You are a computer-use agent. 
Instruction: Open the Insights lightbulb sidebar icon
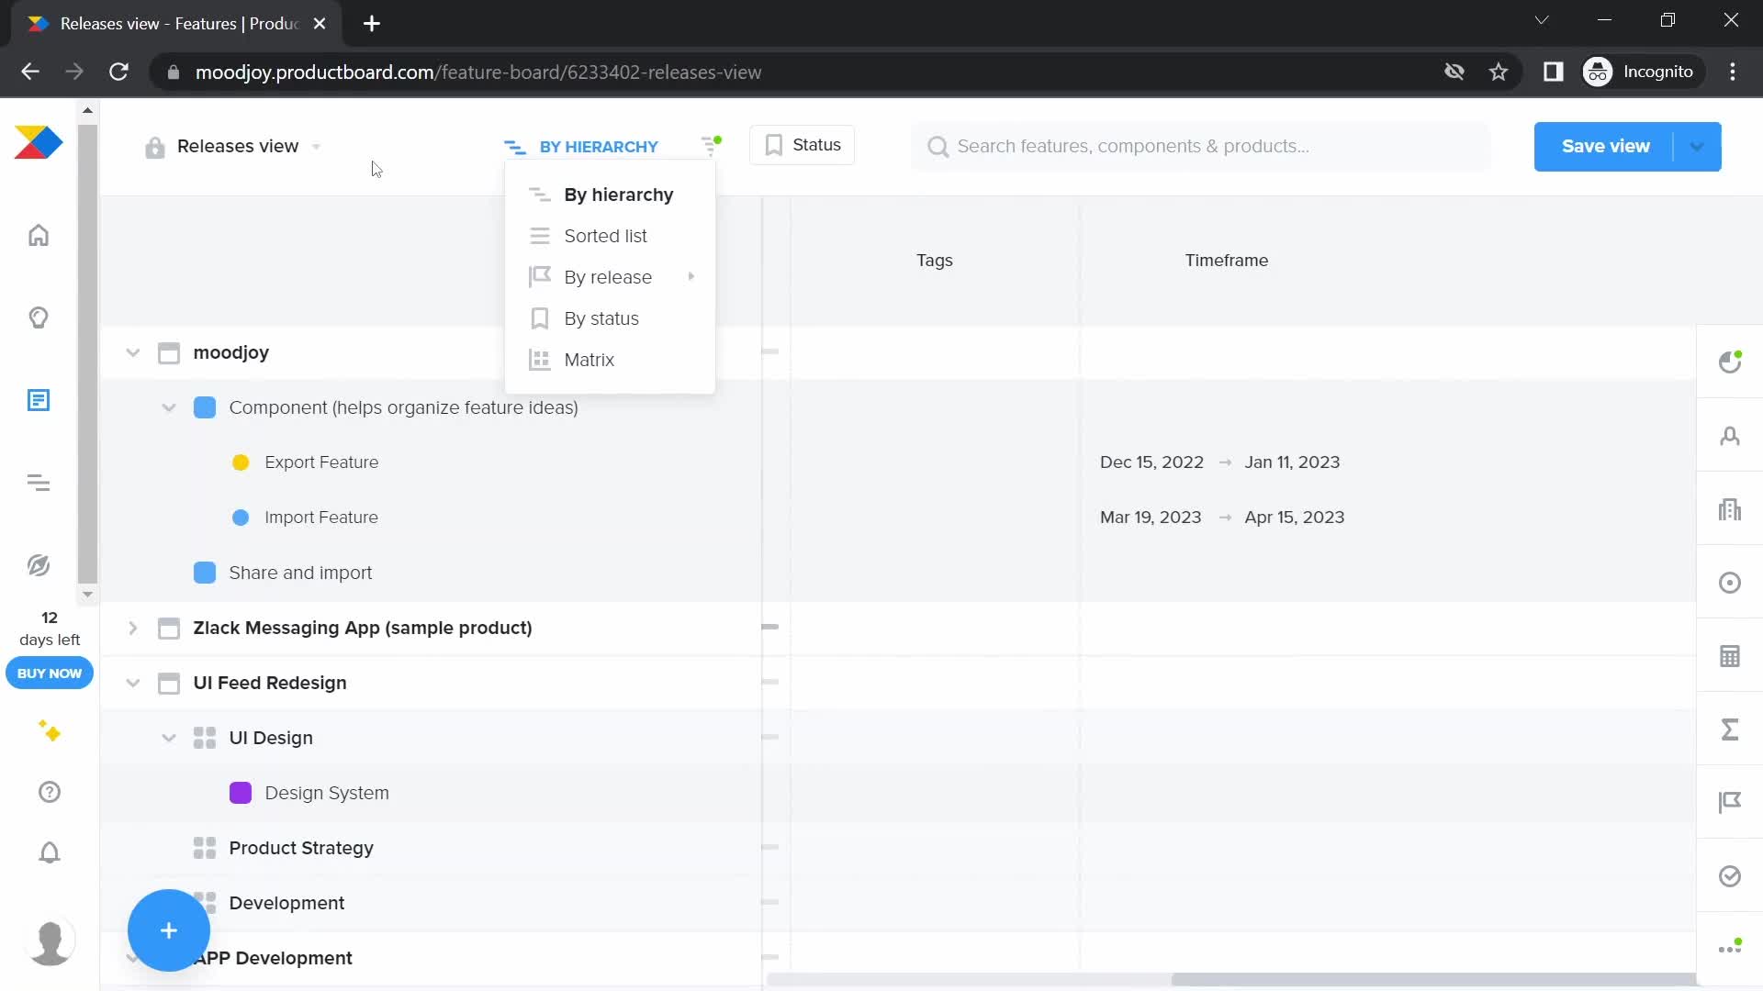point(39,318)
